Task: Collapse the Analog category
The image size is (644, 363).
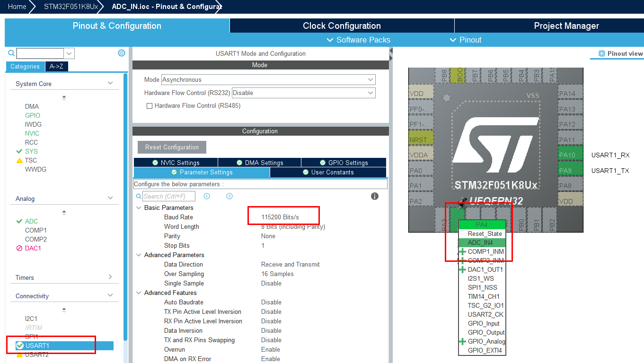Action: click(110, 198)
